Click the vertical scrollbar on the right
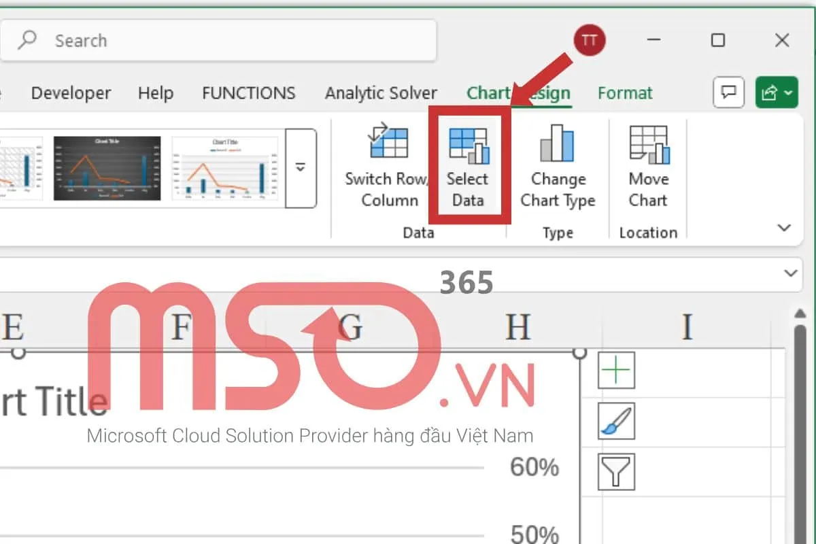Screen dimensions: 816x544 800,422
